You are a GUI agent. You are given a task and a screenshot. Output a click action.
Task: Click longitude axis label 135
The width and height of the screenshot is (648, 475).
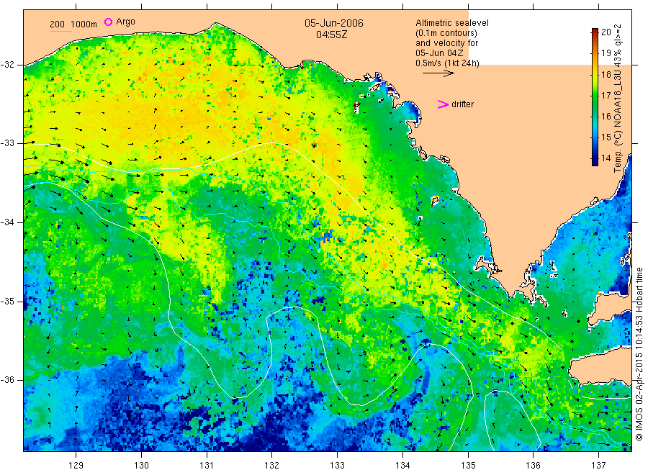click(x=468, y=466)
